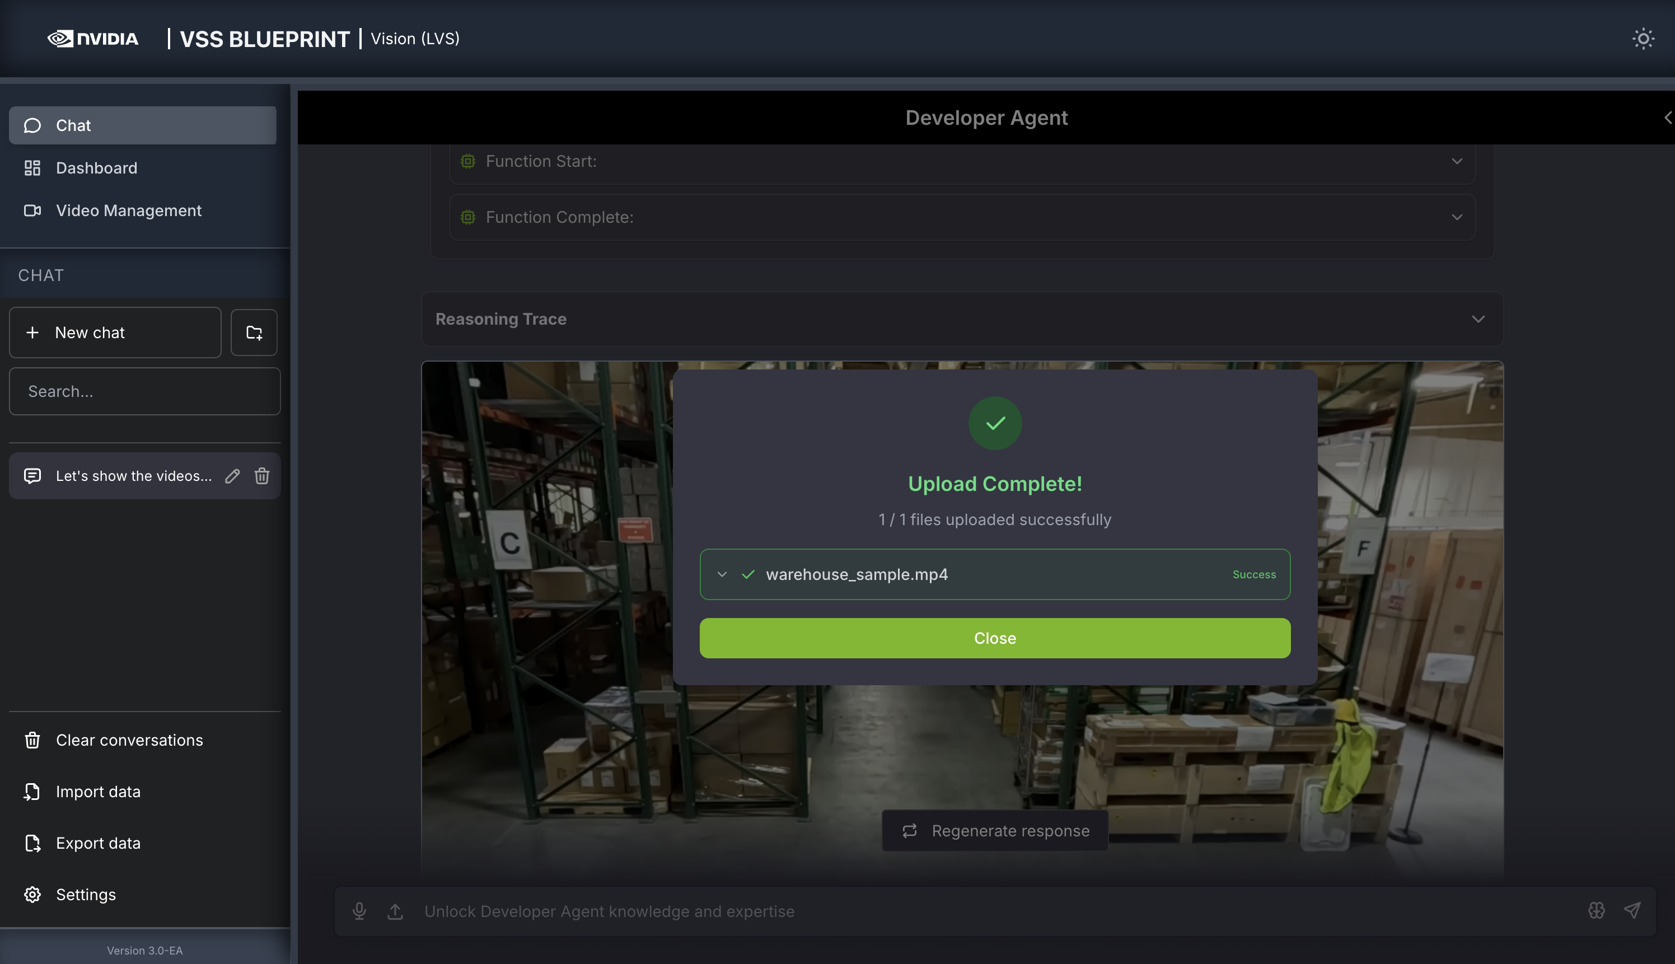1675x964 pixels.
Task: Click the Search conversations field
Action: (145, 391)
